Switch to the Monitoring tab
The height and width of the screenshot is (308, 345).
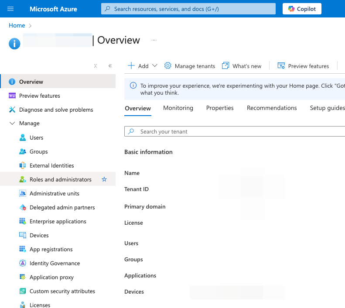(178, 108)
